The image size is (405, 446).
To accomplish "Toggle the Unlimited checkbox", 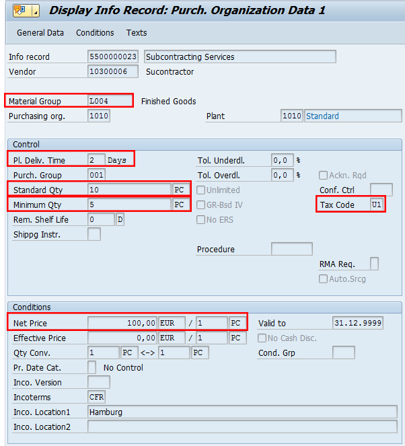I will pos(200,190).
